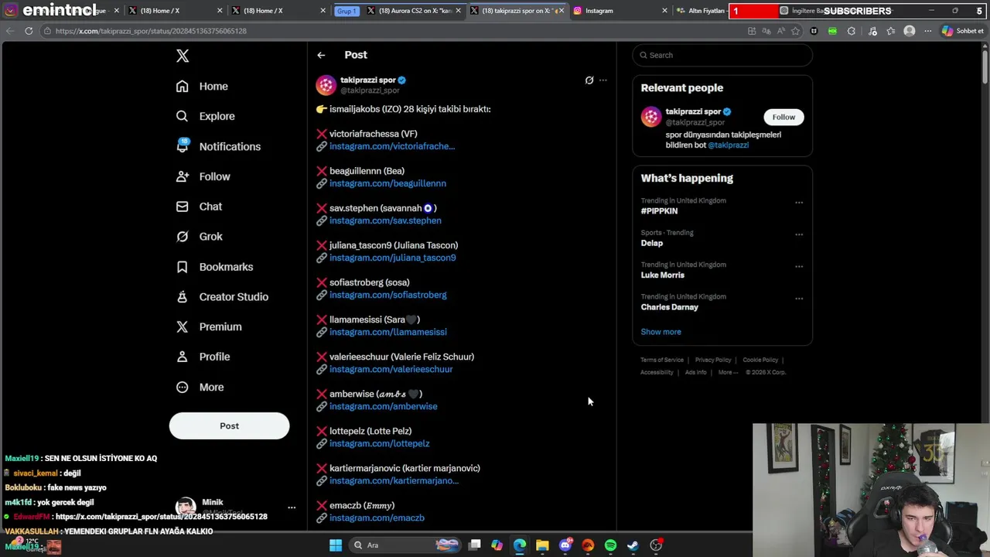Click the browser address bar URL
This screenshot has width=990, height=557.
point(151,31)
